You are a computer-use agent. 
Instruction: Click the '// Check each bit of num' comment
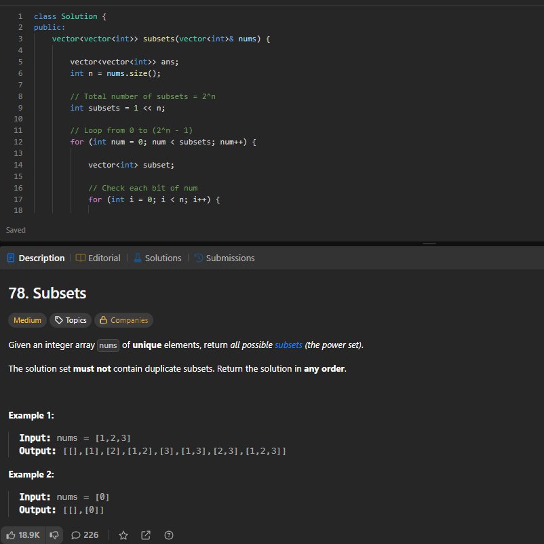pyautogui.click(x=143, y=188)
